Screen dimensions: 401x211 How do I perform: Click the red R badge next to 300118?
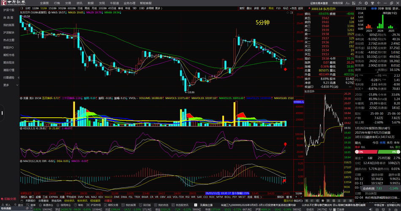(x=309, y=9)
